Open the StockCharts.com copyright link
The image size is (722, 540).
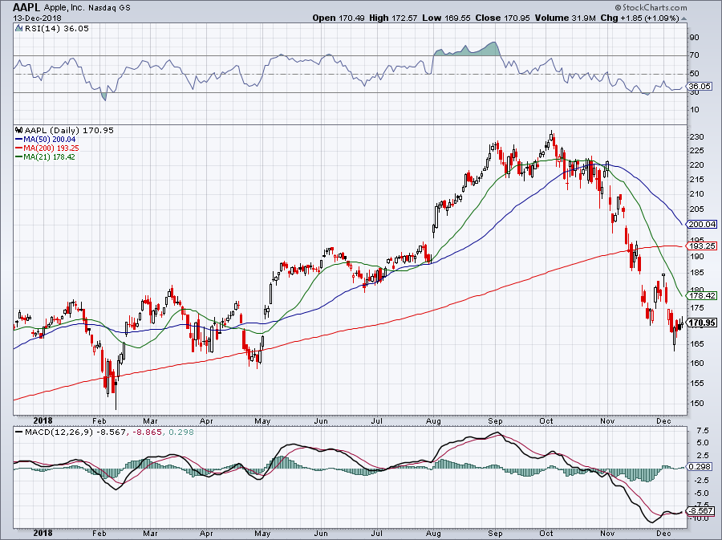pos(651,8)
